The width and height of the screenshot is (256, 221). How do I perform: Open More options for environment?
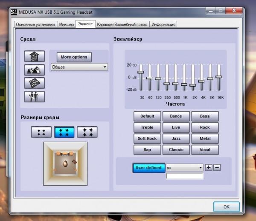[x=74, y=57]
